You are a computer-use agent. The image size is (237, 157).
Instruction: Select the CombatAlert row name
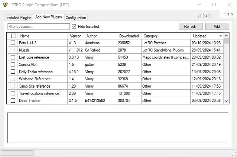[28, 65]
